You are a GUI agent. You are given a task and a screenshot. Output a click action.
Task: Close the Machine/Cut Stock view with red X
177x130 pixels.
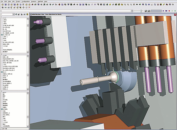coord(175,14)
